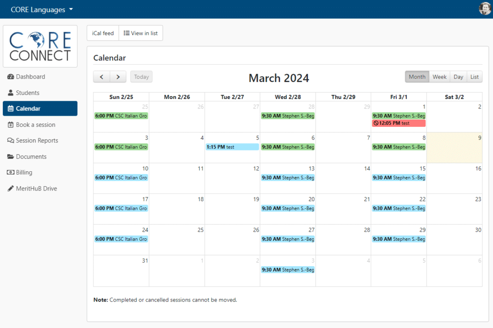Select the Book a session icon
This screenshot has height=328, width=493.
(11, 125)
